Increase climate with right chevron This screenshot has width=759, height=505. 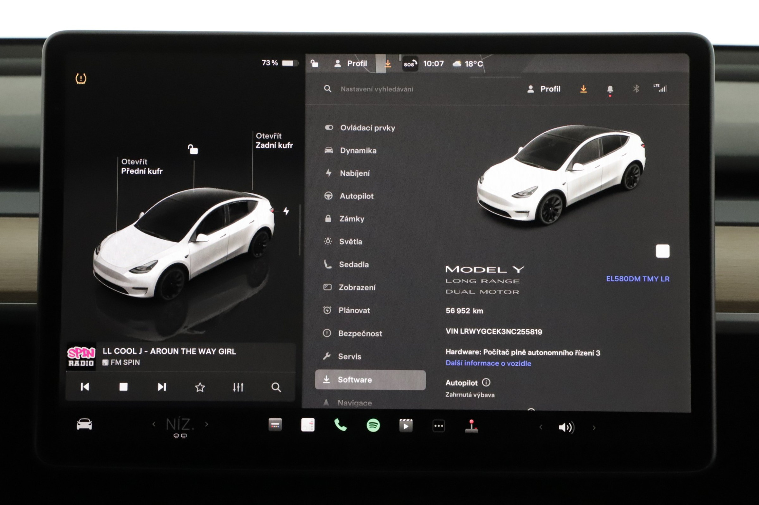206,424
